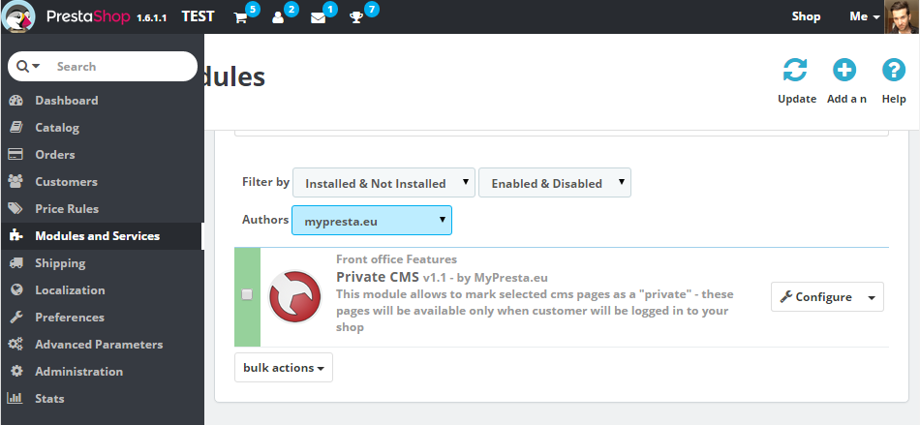
Task: Open the orders cart notification icon
Action: [240, 17]
